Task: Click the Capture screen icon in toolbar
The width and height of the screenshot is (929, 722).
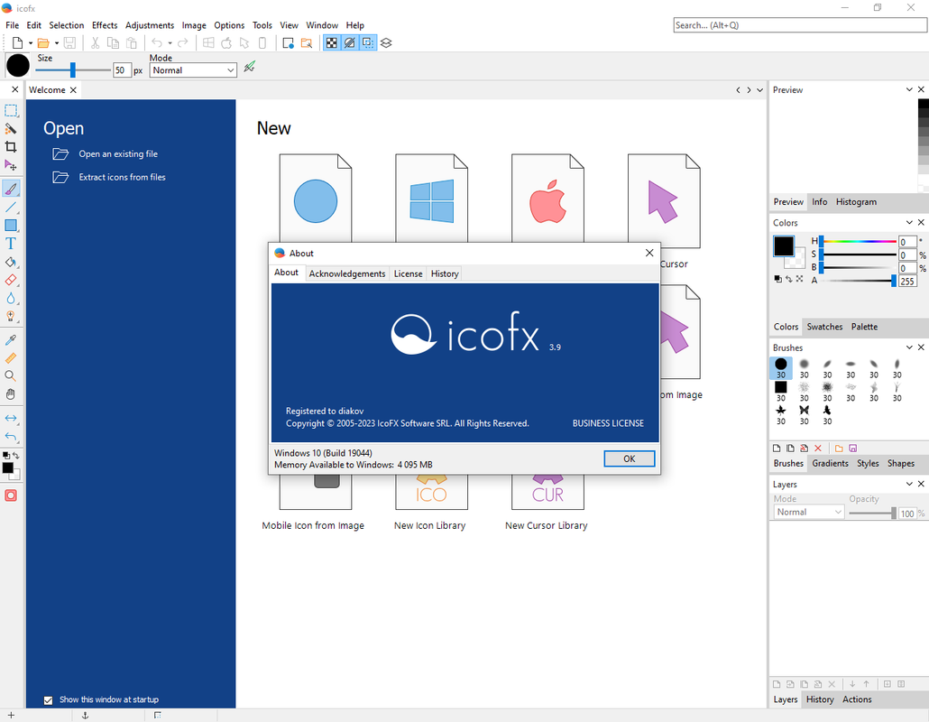Action: point(288,42)
